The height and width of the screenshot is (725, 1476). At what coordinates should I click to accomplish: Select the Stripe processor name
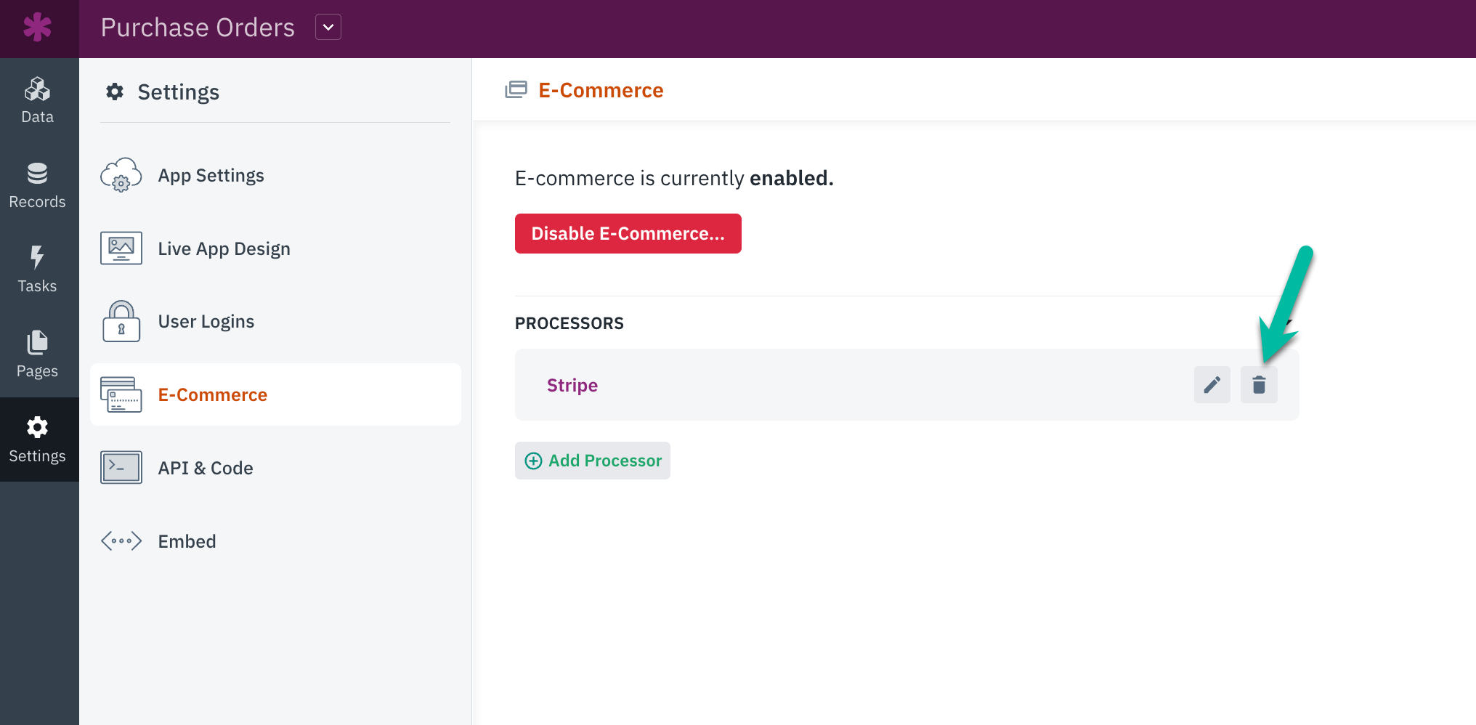[572, 385]
